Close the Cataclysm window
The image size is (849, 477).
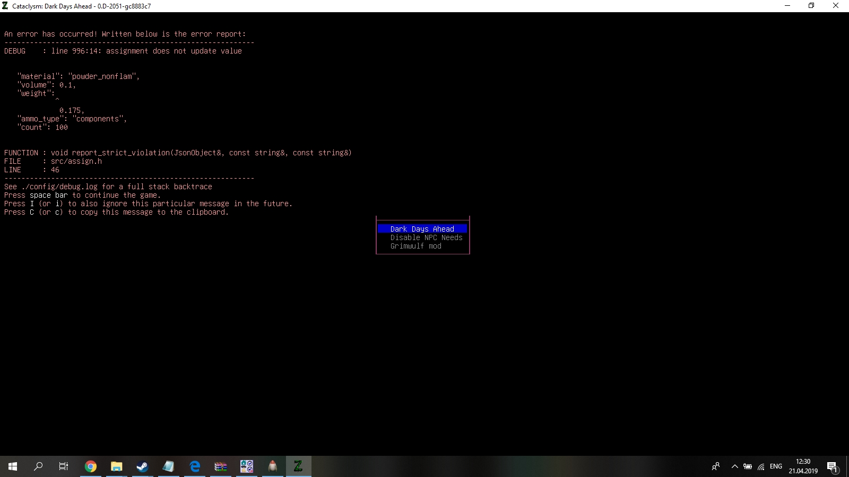[x=836, y=6]
